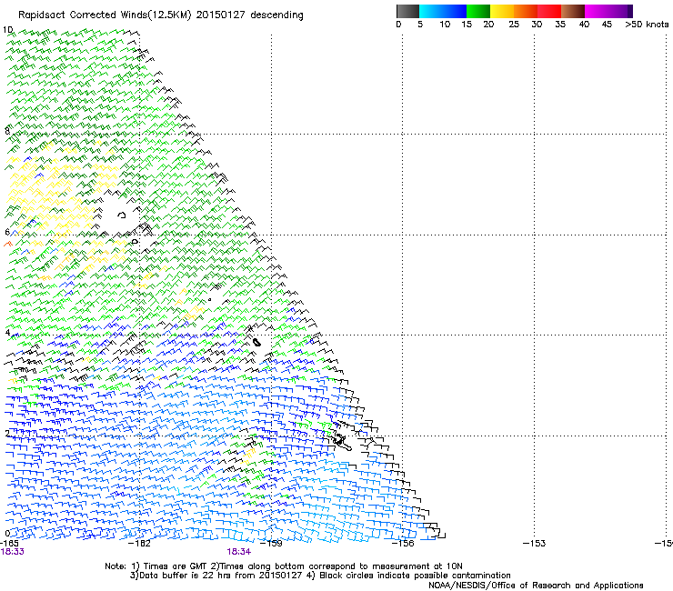Click the legend tick label '40'

(x=584, y=25)
